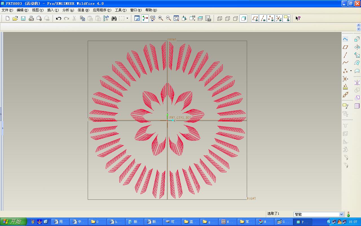The image size is (361, 226).
Task: Switch to hidden line display mode
Action: click(x=228, y=18)
